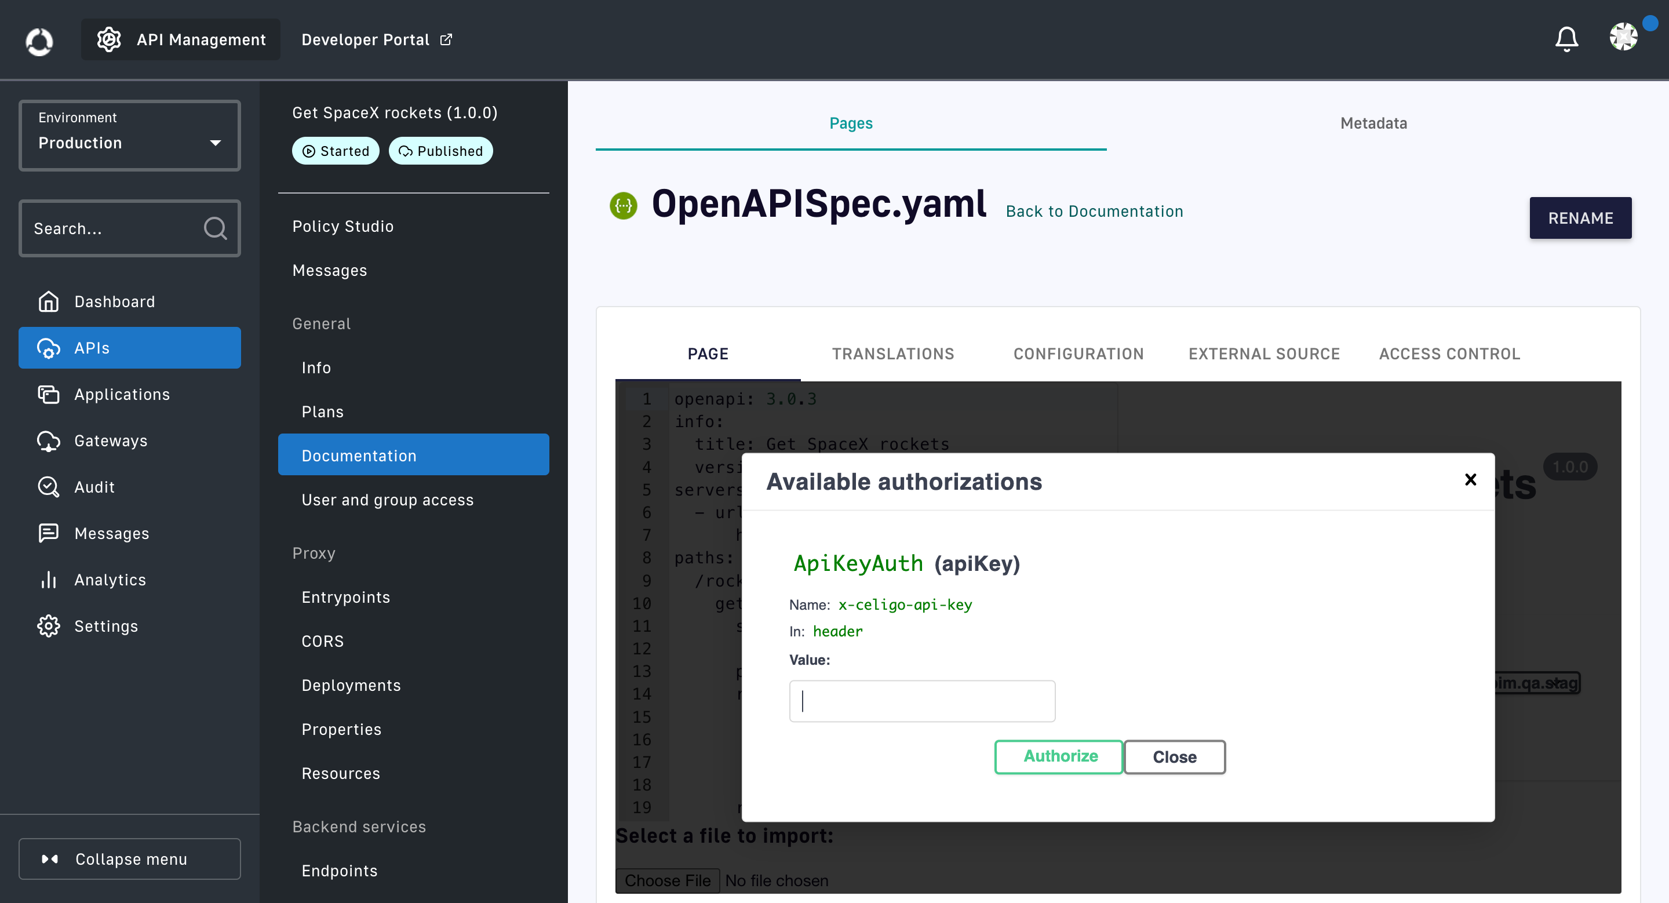1669x903 pixels.
Task: Click line 1 openapi: 3.0.3 in editor
Action: click(x=745, y=399)
